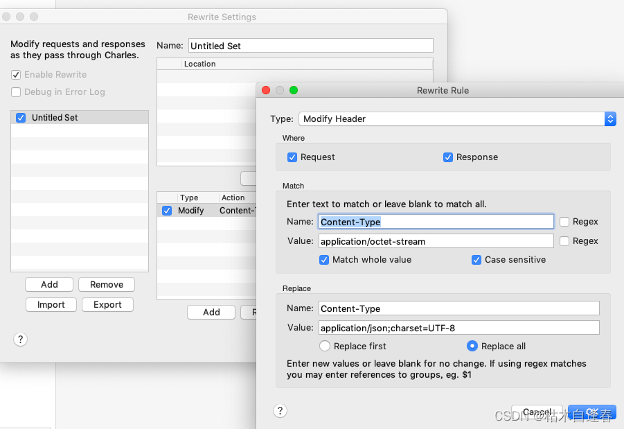624x429 pixels.
Task: Click Add button below the rules table
Action: click(211, 313)
